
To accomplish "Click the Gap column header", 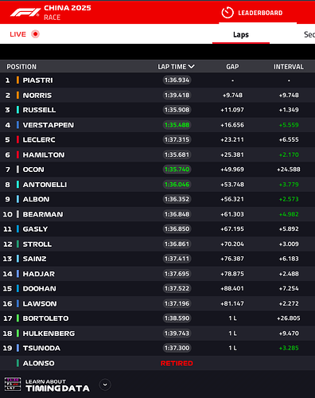I will [x=232, y=67].
